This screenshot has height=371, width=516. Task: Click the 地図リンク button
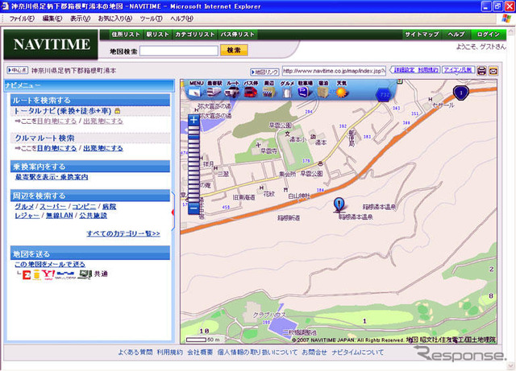(264, 72)
